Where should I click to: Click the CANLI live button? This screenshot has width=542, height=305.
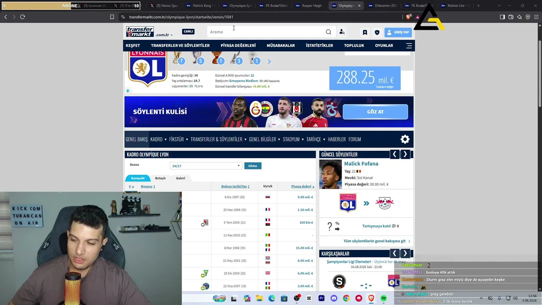pyautogui.click(x=188, y=31)
